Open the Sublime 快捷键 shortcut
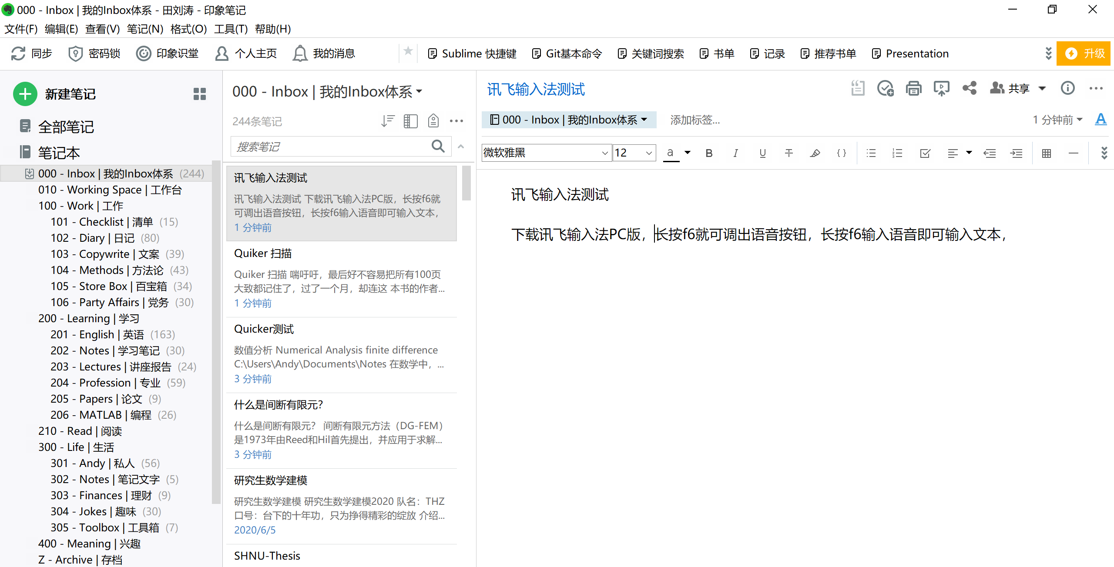Image resolution: width=1114 pixels, height=567 pixels. (x=473, y=53)
